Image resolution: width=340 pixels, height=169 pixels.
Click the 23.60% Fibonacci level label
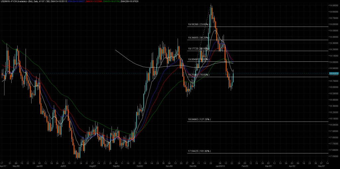pyautogui.click(x=198, y=25)
